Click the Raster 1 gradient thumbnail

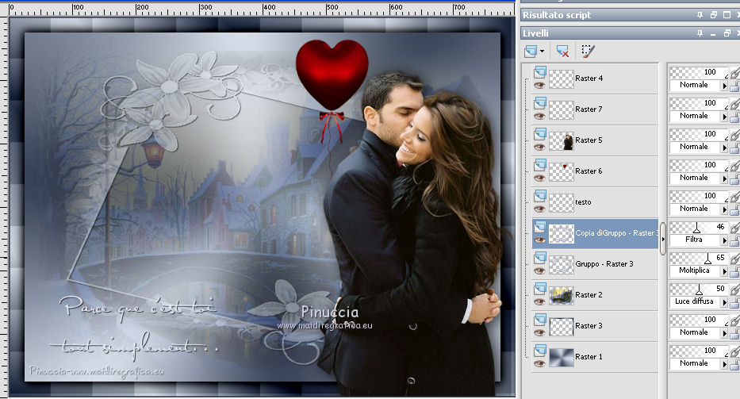click(x=561, y=357)
